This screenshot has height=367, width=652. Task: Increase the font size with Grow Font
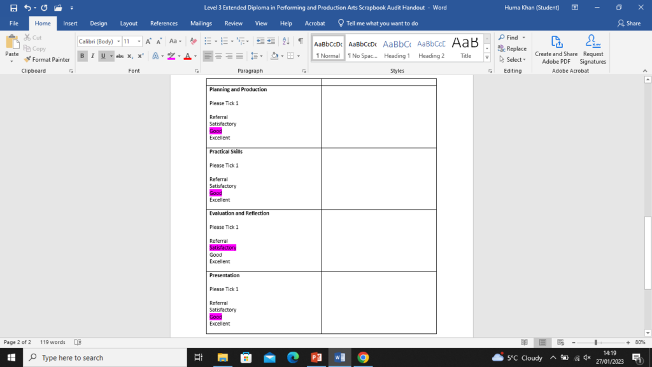[149, 41]
